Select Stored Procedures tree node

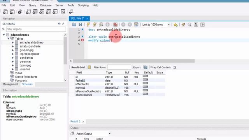(x=26, y=77)
